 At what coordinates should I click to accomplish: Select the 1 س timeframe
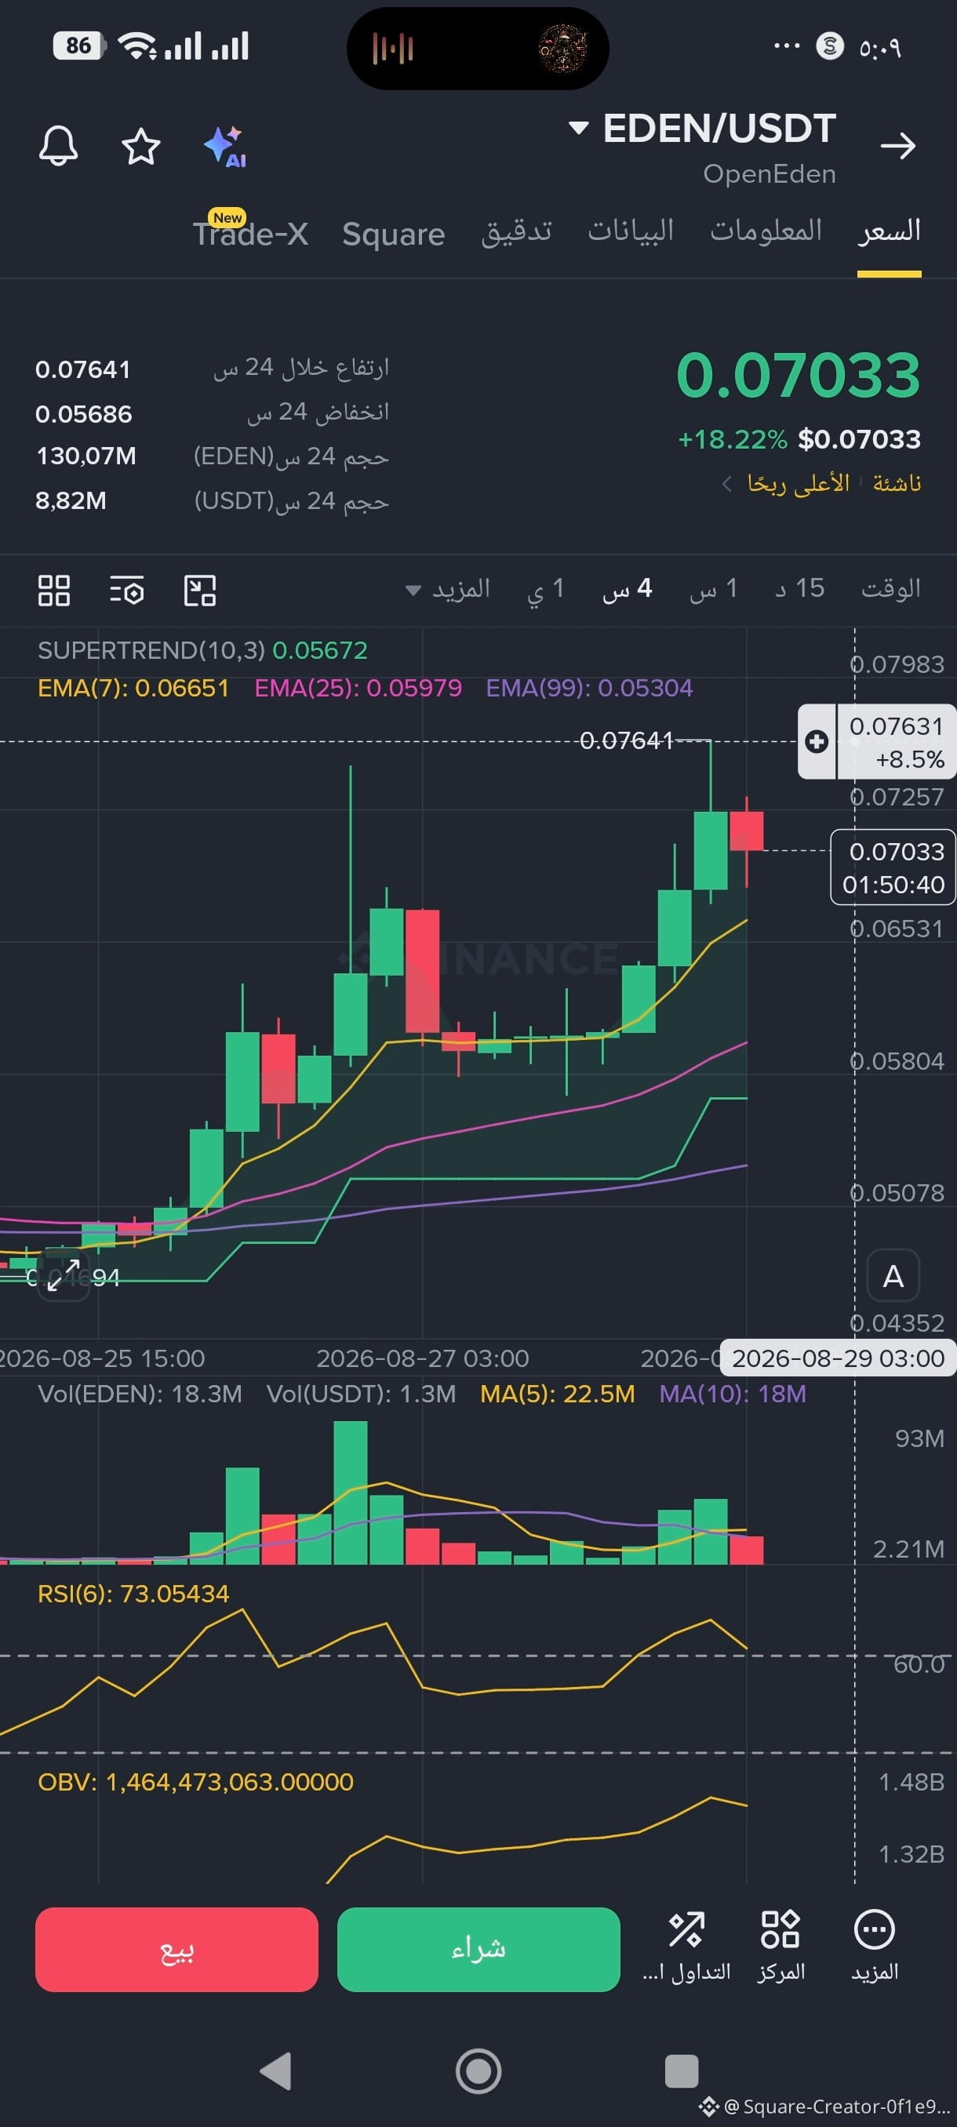pyautogui.click(x=713, y=589)
